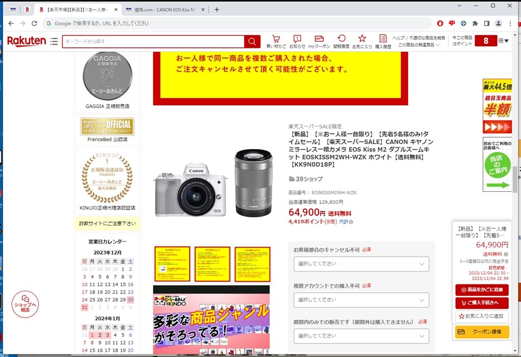Viewport: 521px width, 357px height.
Task: Switch to 価格.com CANON EOS Kiss M tab
Action: pyautogui.click(x=165, y=10)
